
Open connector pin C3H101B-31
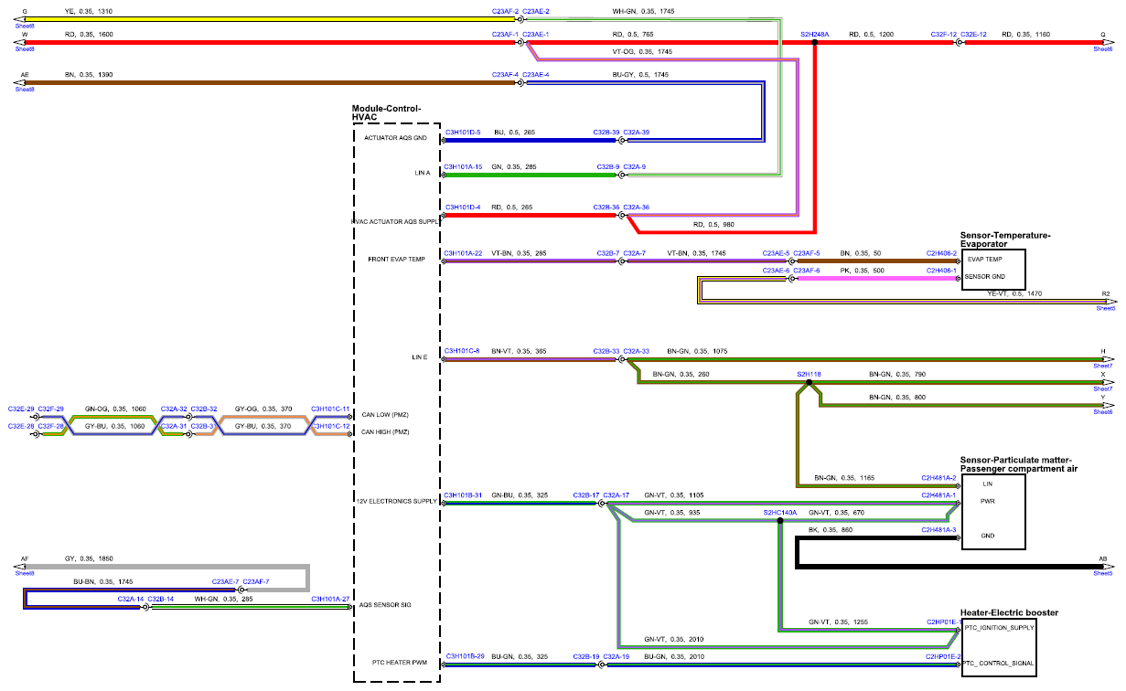click(463, 494)
